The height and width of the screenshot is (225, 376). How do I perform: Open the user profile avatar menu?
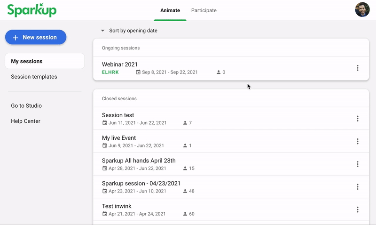pos(362,9)
